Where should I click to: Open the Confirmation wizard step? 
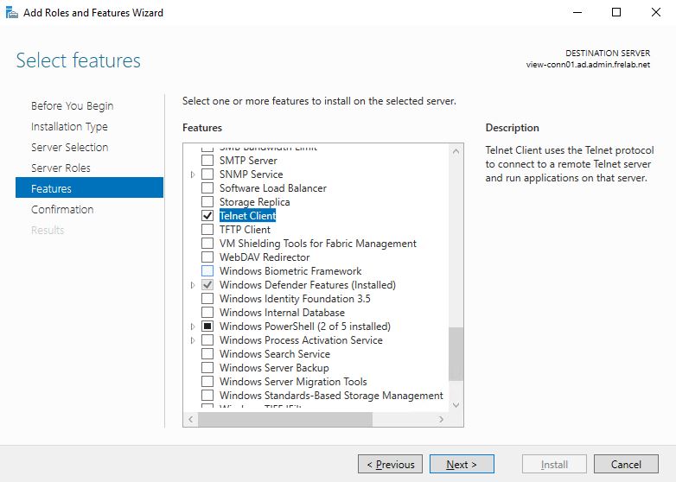(62, 209)
